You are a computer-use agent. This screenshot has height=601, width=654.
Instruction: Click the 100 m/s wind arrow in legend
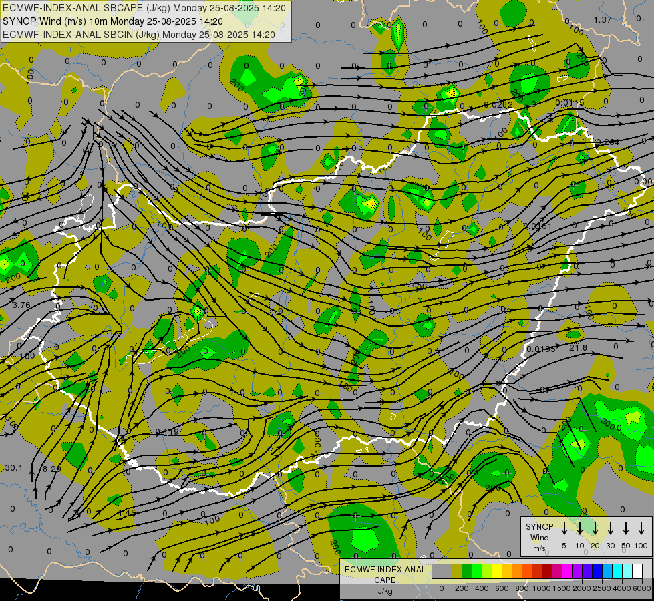[641, 528]
